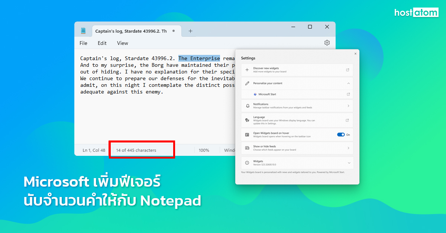Open a new tab with the plus button
The width and height of the screenshot is (446, 233).
(190, 31)
